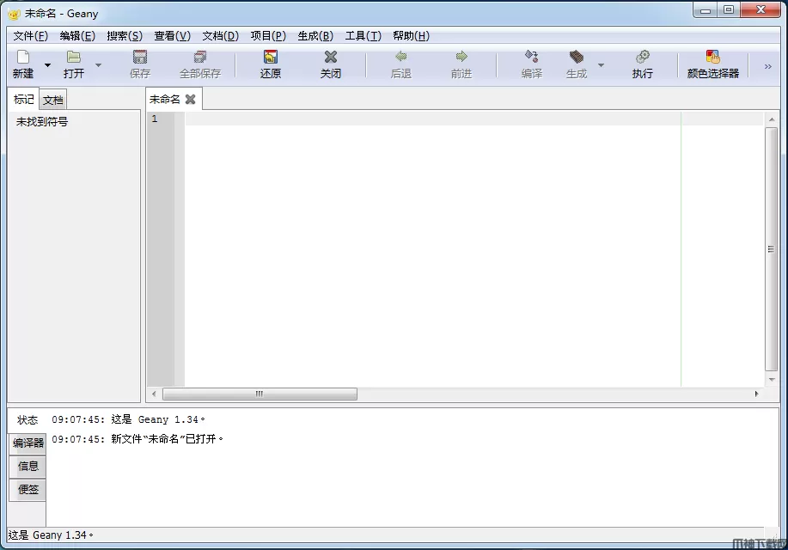Minimize the Geany window

(x=706, y=10)
